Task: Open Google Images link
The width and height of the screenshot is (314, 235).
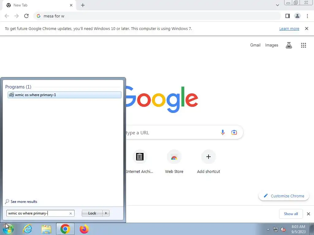Action: [x=272, y=45]
